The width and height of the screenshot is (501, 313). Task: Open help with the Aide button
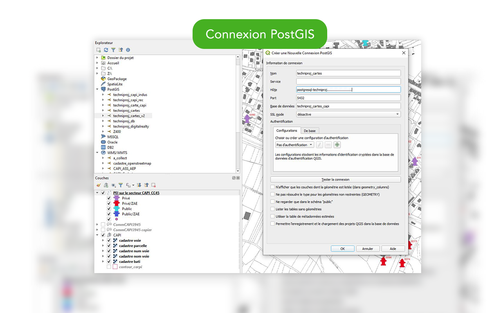[x=393, y=248]
